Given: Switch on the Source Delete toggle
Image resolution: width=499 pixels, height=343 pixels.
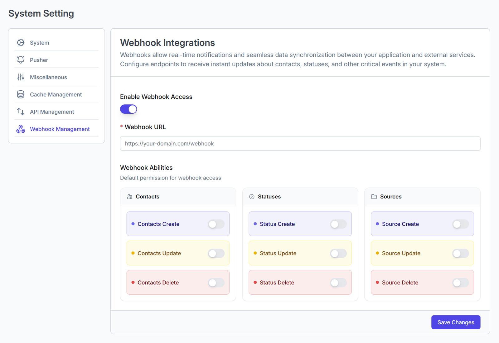Looking at the screenshot, I should coord(461,283).
